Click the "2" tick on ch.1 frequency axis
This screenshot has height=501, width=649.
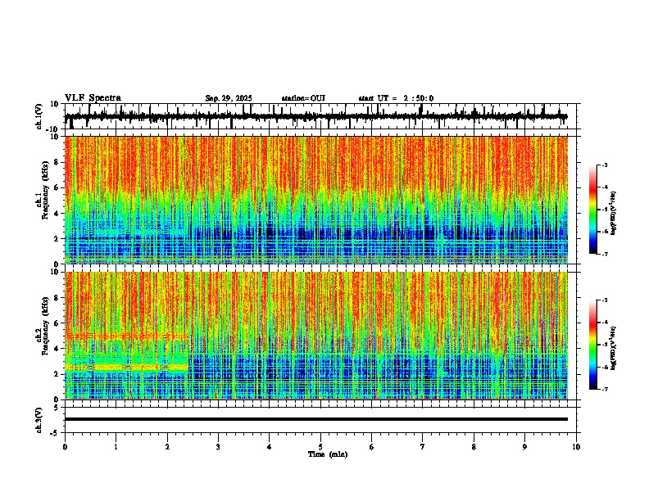pyautogui.click(x=57, y=239)
